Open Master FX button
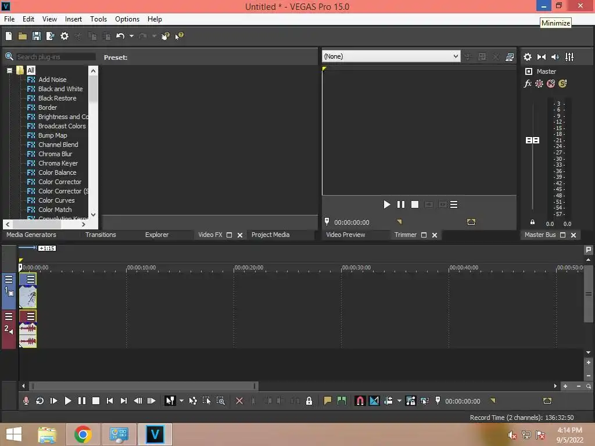The height and width of the screenshot is (446, 595). [528, 84]
